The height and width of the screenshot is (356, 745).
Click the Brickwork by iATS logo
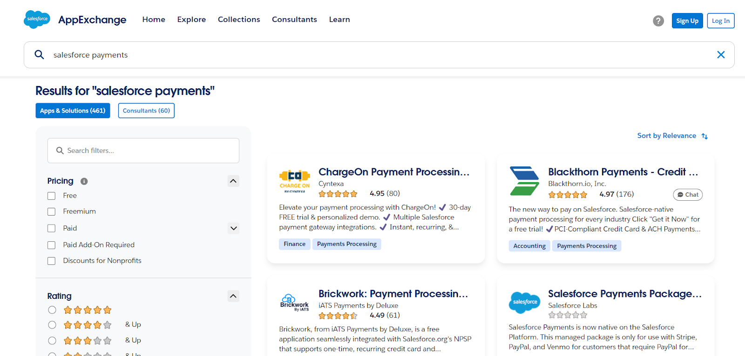[x=294, y=303]
